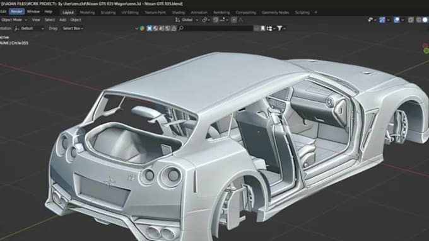Open the viewport Object menu
The height and width of the screenshot is (241, 429).
coord(76,20)
